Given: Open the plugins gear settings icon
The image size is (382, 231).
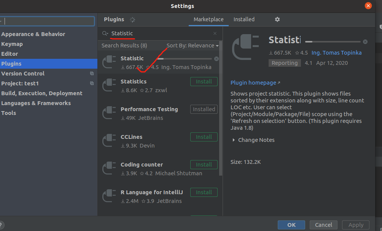Looking at the screenshot, I should (277, 19).
